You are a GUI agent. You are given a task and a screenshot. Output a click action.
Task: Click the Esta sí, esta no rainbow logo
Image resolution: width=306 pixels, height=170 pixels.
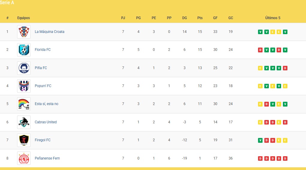point(24,104)
